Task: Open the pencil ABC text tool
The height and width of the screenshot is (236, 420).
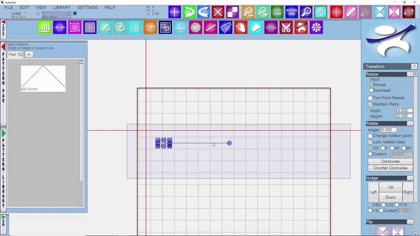Action: coord(105,28)
